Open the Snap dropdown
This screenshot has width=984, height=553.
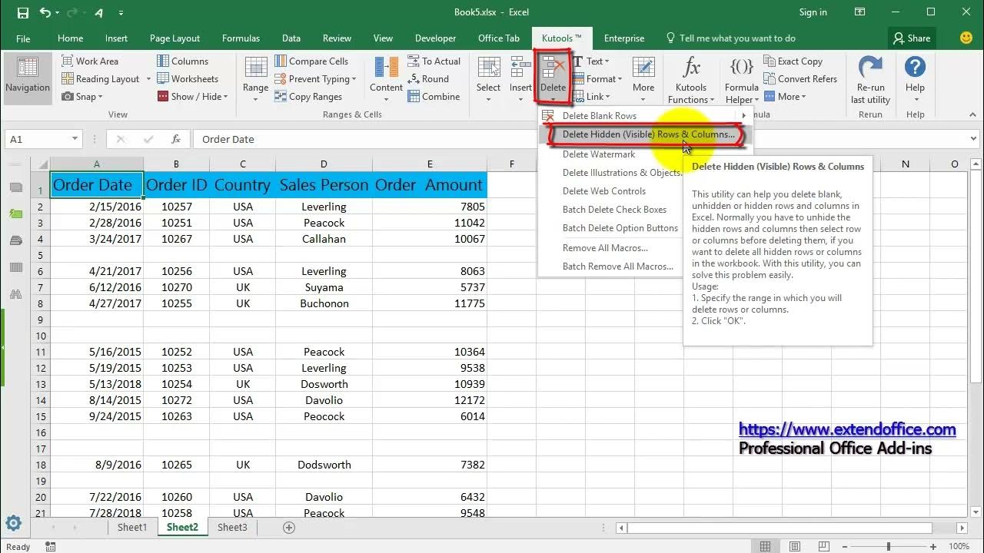click(x=81, y=97)
